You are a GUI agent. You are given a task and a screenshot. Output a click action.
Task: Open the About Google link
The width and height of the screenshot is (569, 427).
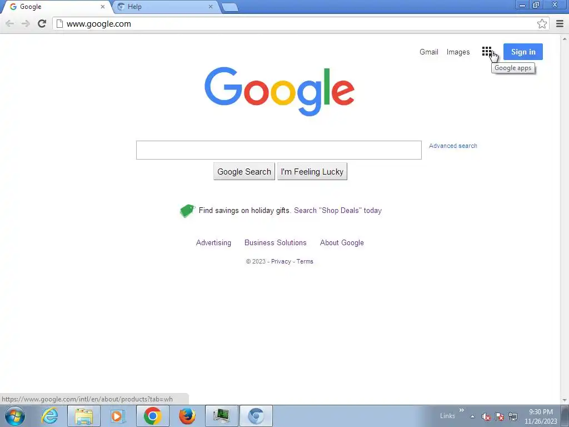(x=342, y=242)
